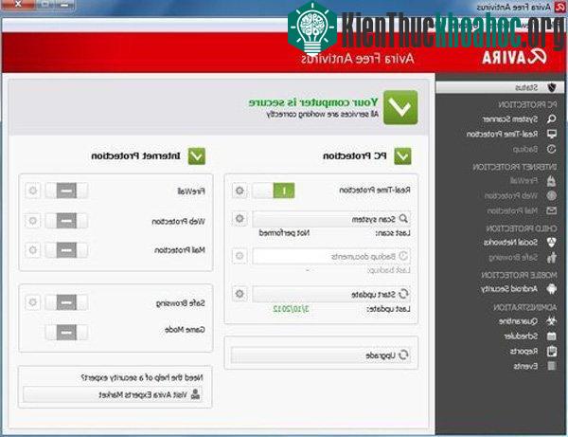Click the Mail Protection envelope icon in sidebar

coord(551,210)
